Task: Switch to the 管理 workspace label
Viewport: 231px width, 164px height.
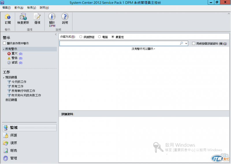Action: [14, 158]
